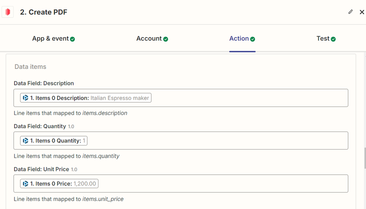
Task: Click source app icon in Description pill
Action: (26, 98)
